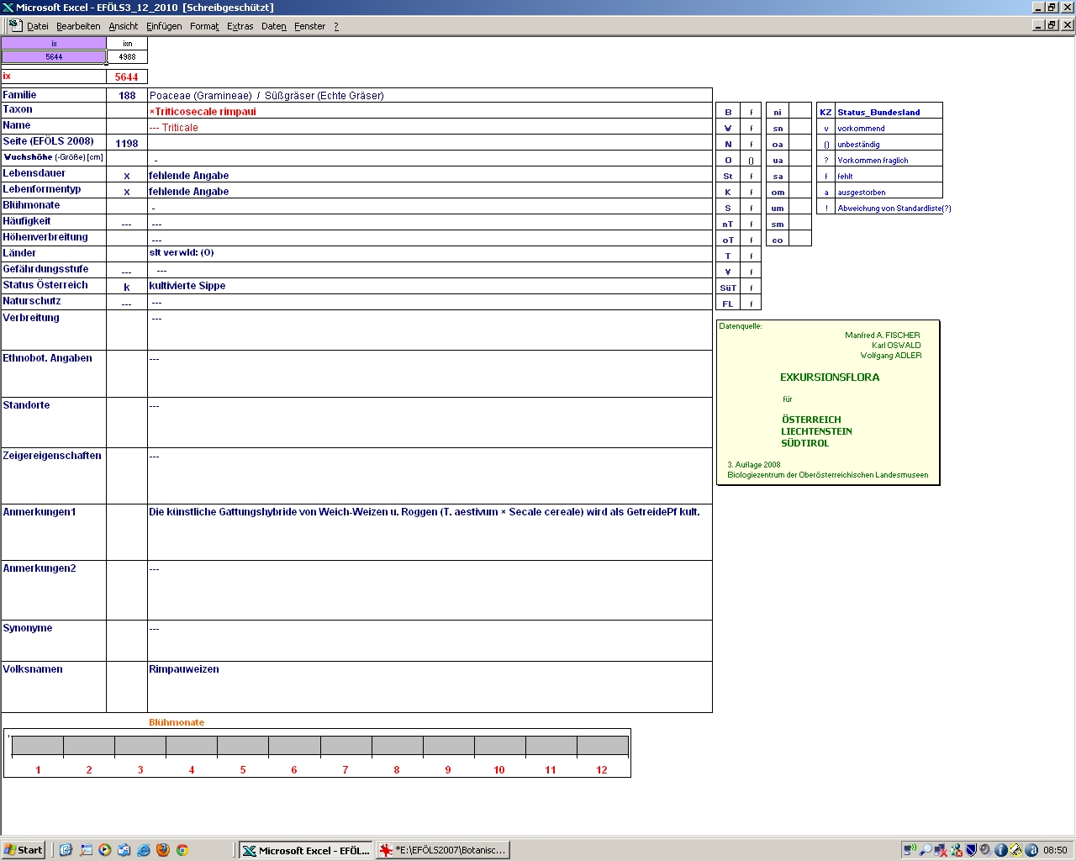1076x861 pixels.
Task: Click the magnifier icon in system tray
Action: [926, 850]
